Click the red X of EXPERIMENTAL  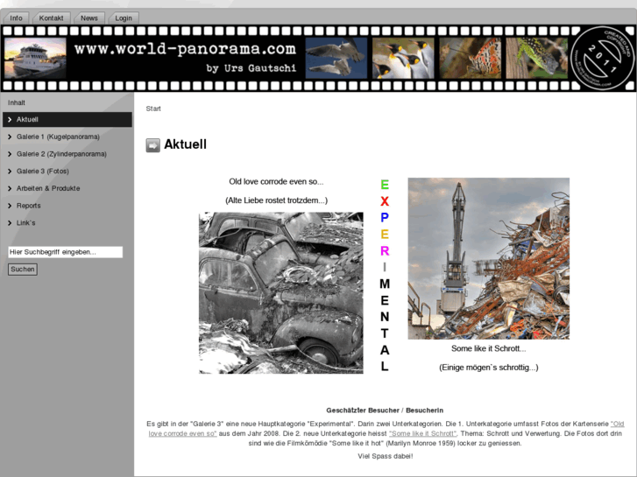(x=385, y=201)
